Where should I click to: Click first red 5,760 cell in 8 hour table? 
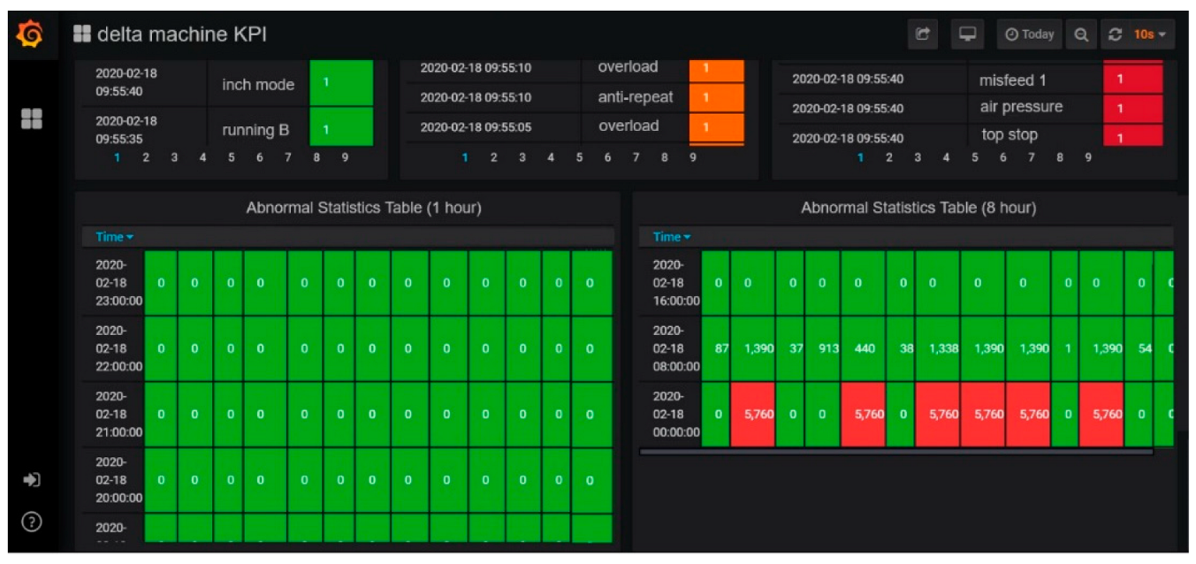[752, 415]
